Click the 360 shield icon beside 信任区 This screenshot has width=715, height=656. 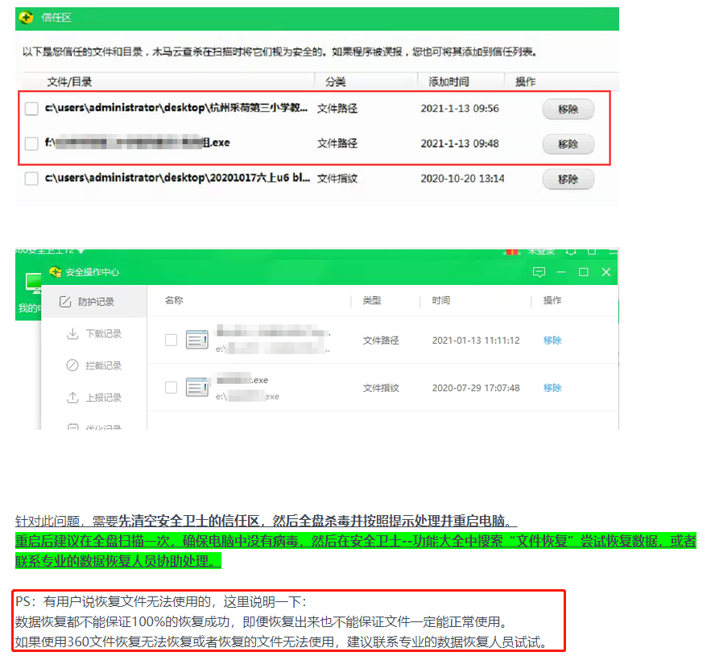[27, 18]
